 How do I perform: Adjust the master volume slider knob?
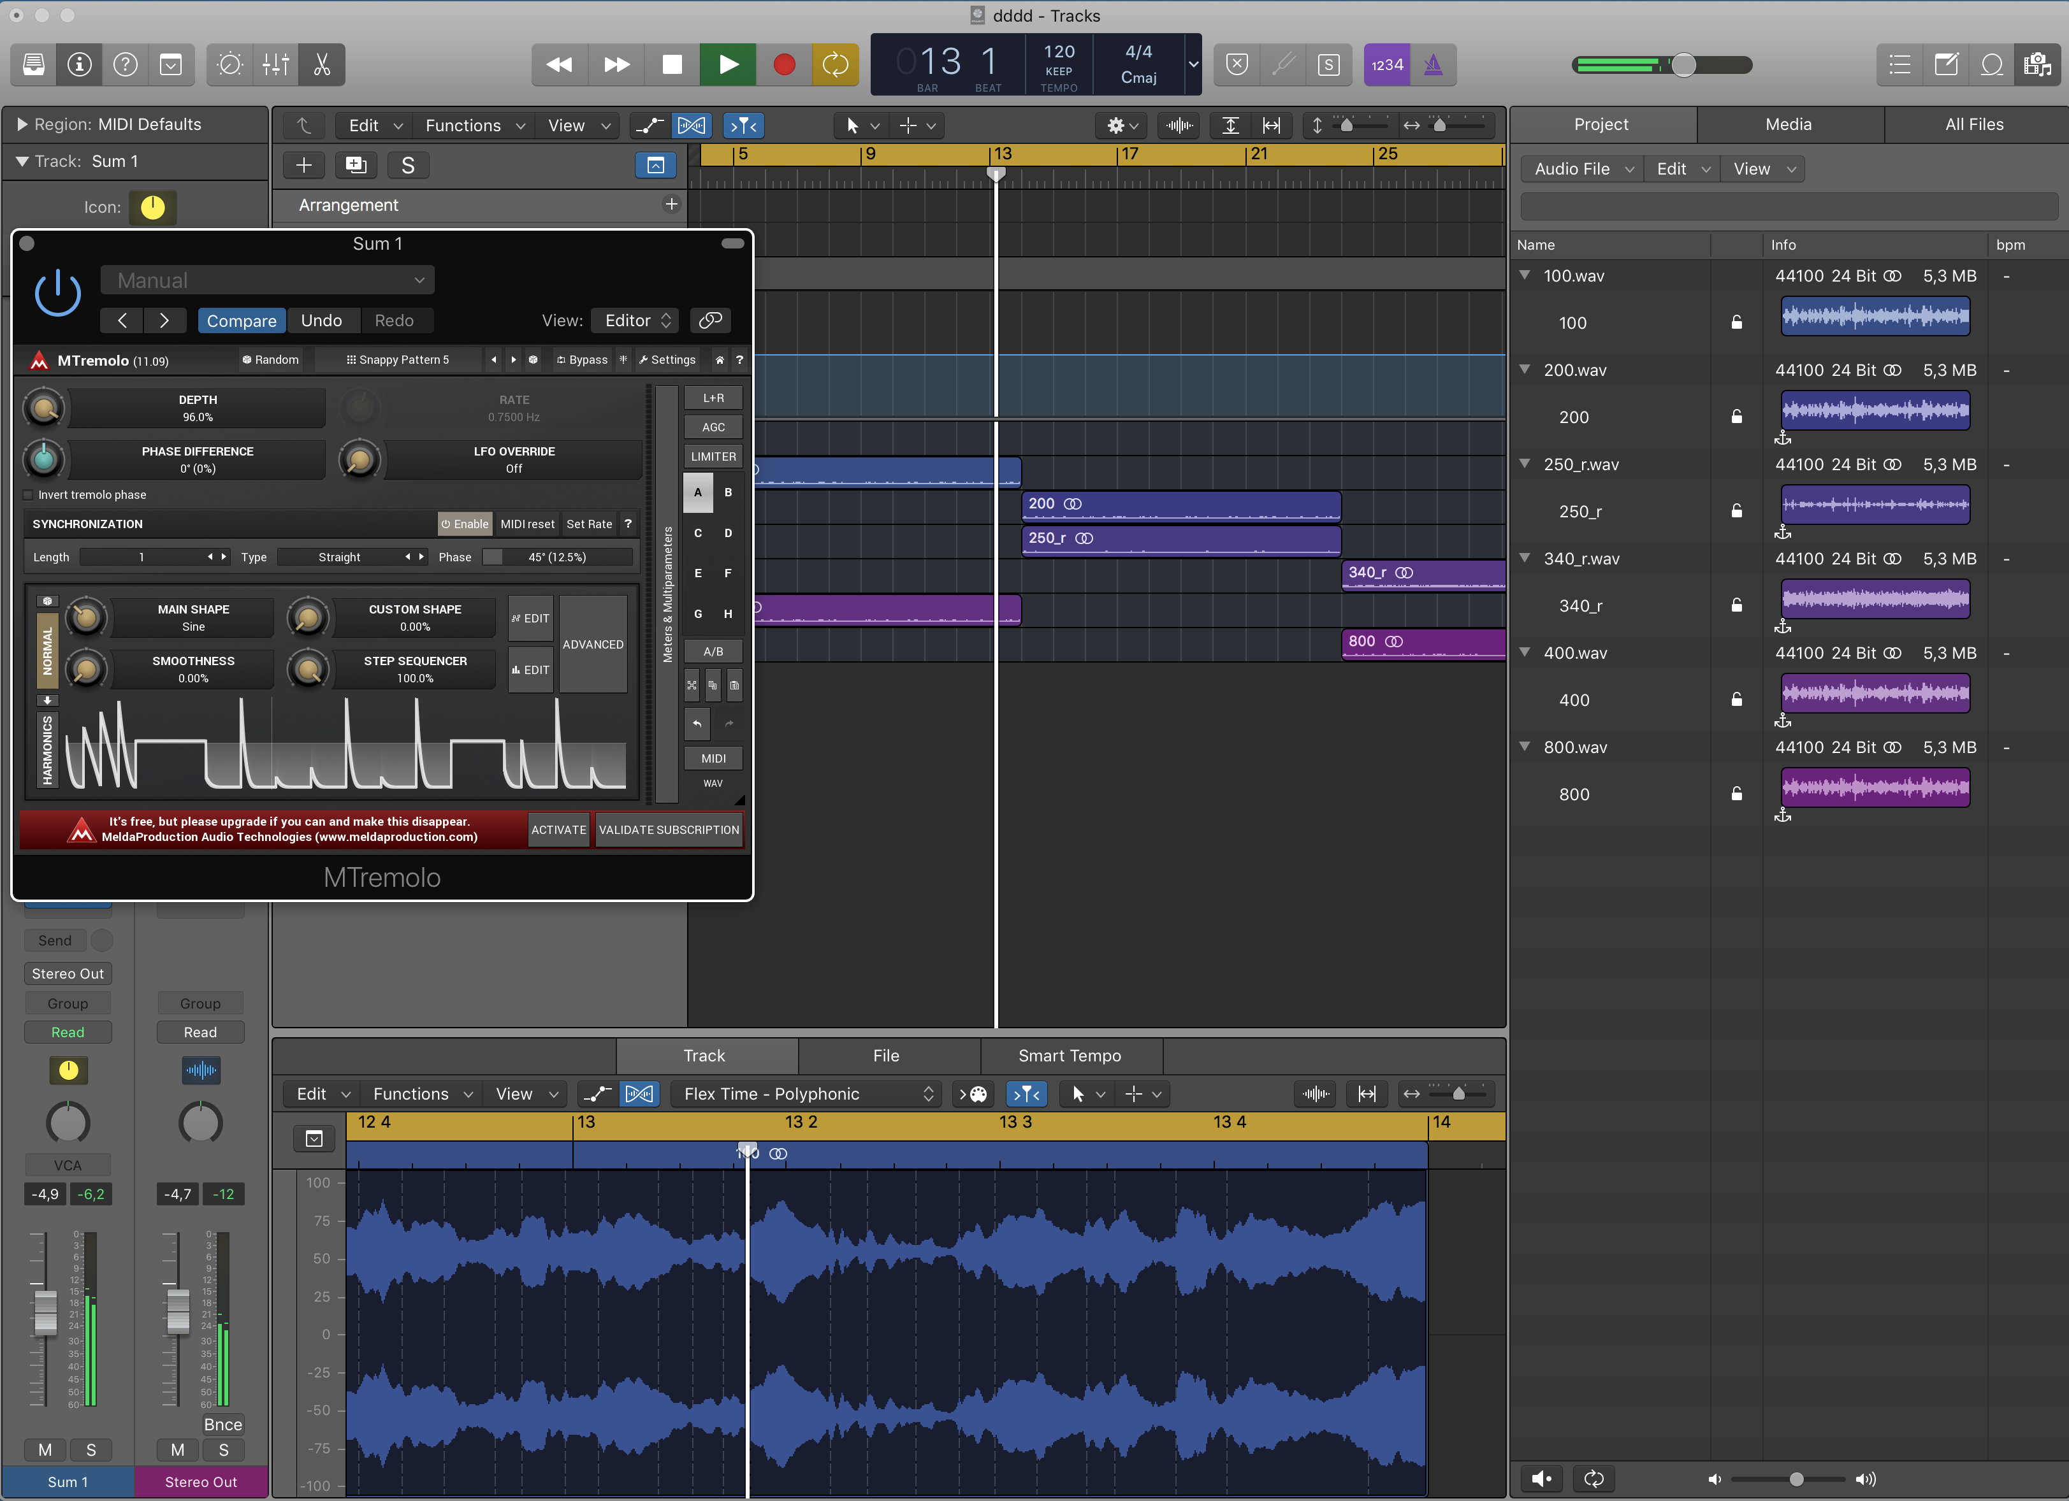pyautogui.click(x=1684, y=65)
